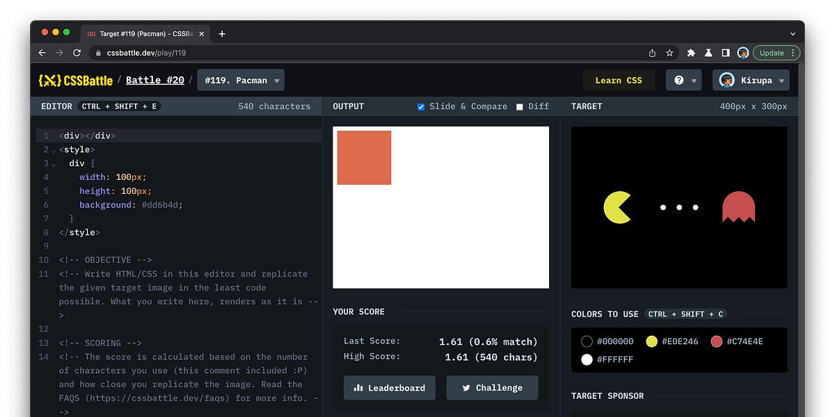
Task: Click the Learn CSS button
Action: pyautogui.click(x=619, y=80)
